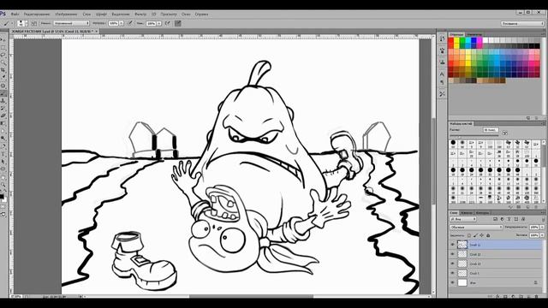Expand the layer Fill arrow
This screenshot has width=548, height=308.
click(x=542, y=235)
